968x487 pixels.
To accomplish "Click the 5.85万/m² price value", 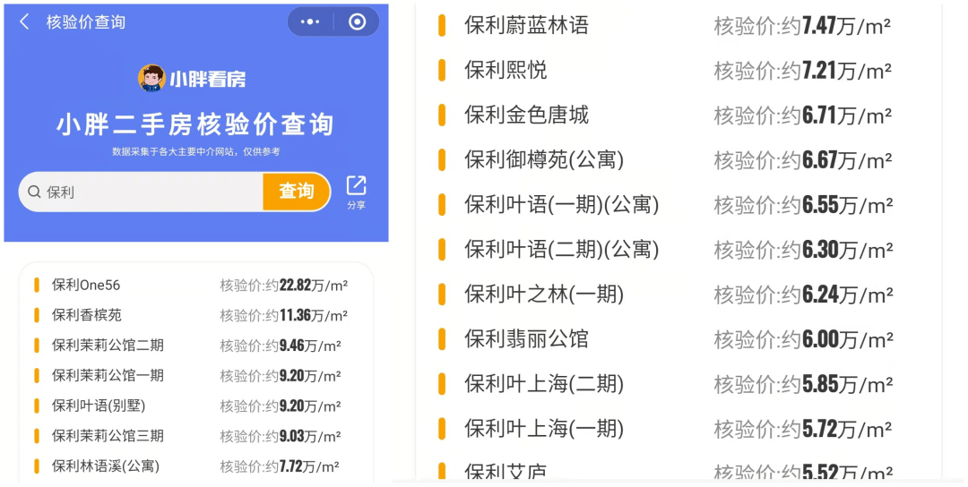I will [x=847, y=384].
